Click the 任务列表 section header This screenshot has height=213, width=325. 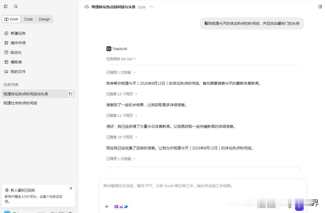tap(11, 85)
